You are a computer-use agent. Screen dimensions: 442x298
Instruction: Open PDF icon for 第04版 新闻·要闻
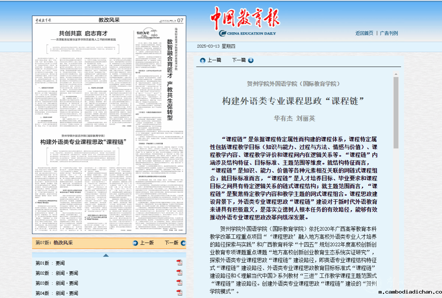pos(179,293)
